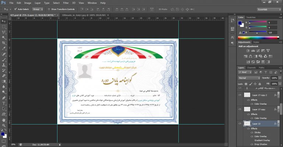Select the Lasso tool
The image size is (283, 147).
click(x=4, y=32)
